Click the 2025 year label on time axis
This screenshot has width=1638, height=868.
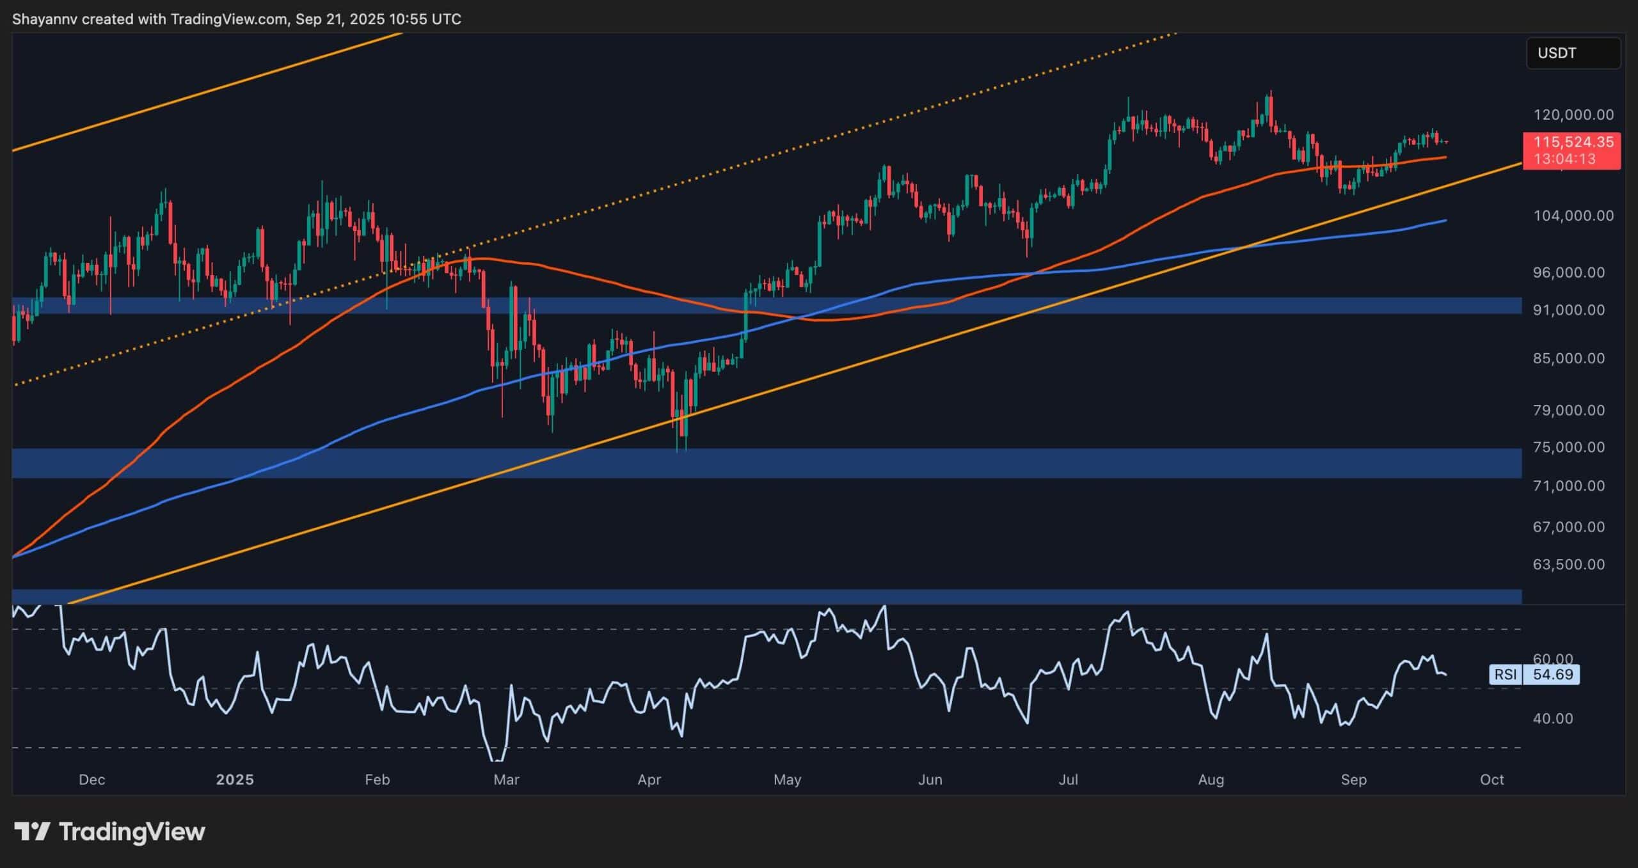235,780
